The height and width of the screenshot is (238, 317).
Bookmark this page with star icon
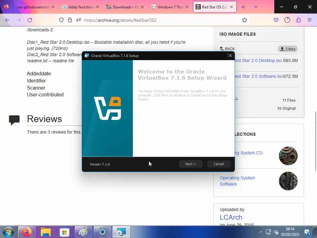pos(245,20)
